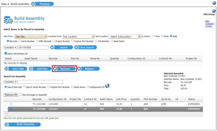The height and width of the screenshot is (131, 217).
Task: Click the Remove button
Action: pos(64,69)
